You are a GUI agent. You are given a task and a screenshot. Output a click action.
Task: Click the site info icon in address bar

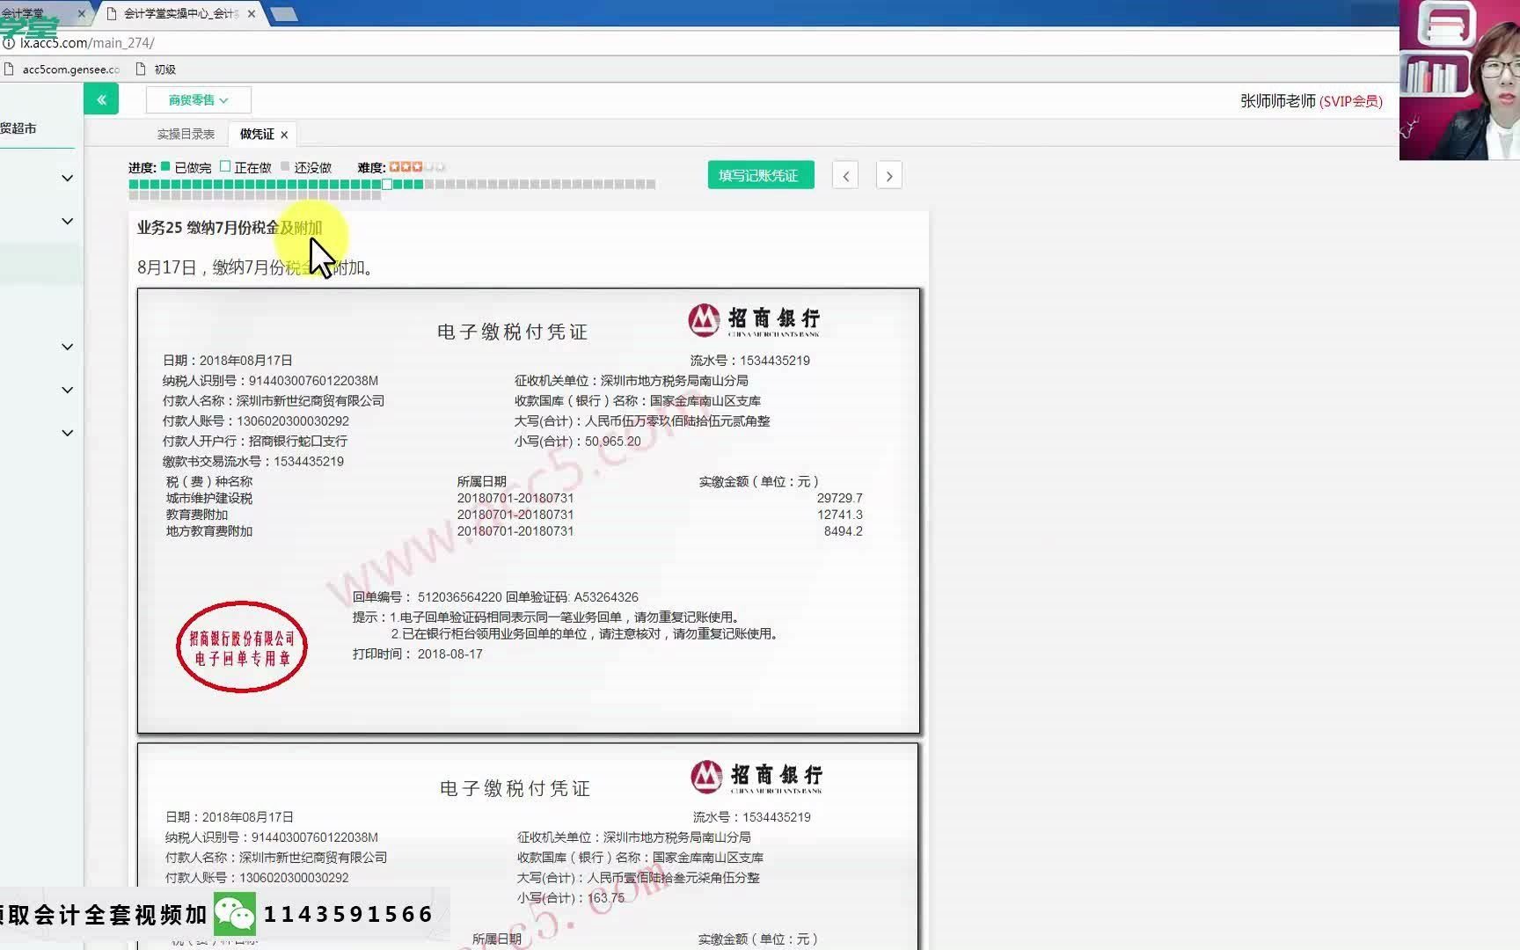point(8,42)
